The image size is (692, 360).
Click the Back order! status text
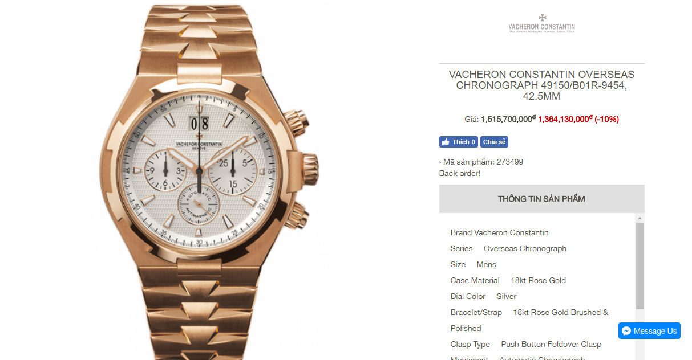pos(460,173)
